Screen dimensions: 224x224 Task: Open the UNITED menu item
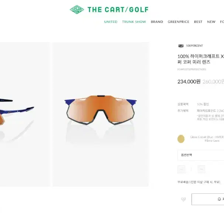tap(111, 22)
